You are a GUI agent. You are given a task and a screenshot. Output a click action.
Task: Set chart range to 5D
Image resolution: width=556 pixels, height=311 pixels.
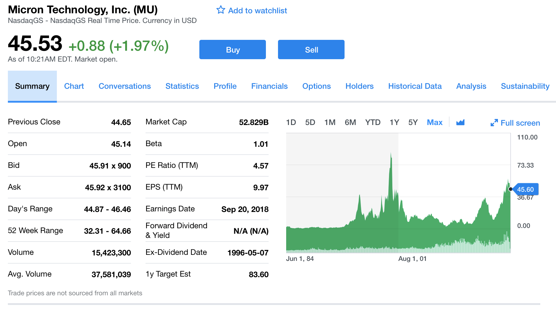[x=310, y=122]
